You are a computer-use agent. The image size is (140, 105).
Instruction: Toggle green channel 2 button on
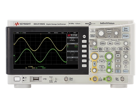point(109,64)
